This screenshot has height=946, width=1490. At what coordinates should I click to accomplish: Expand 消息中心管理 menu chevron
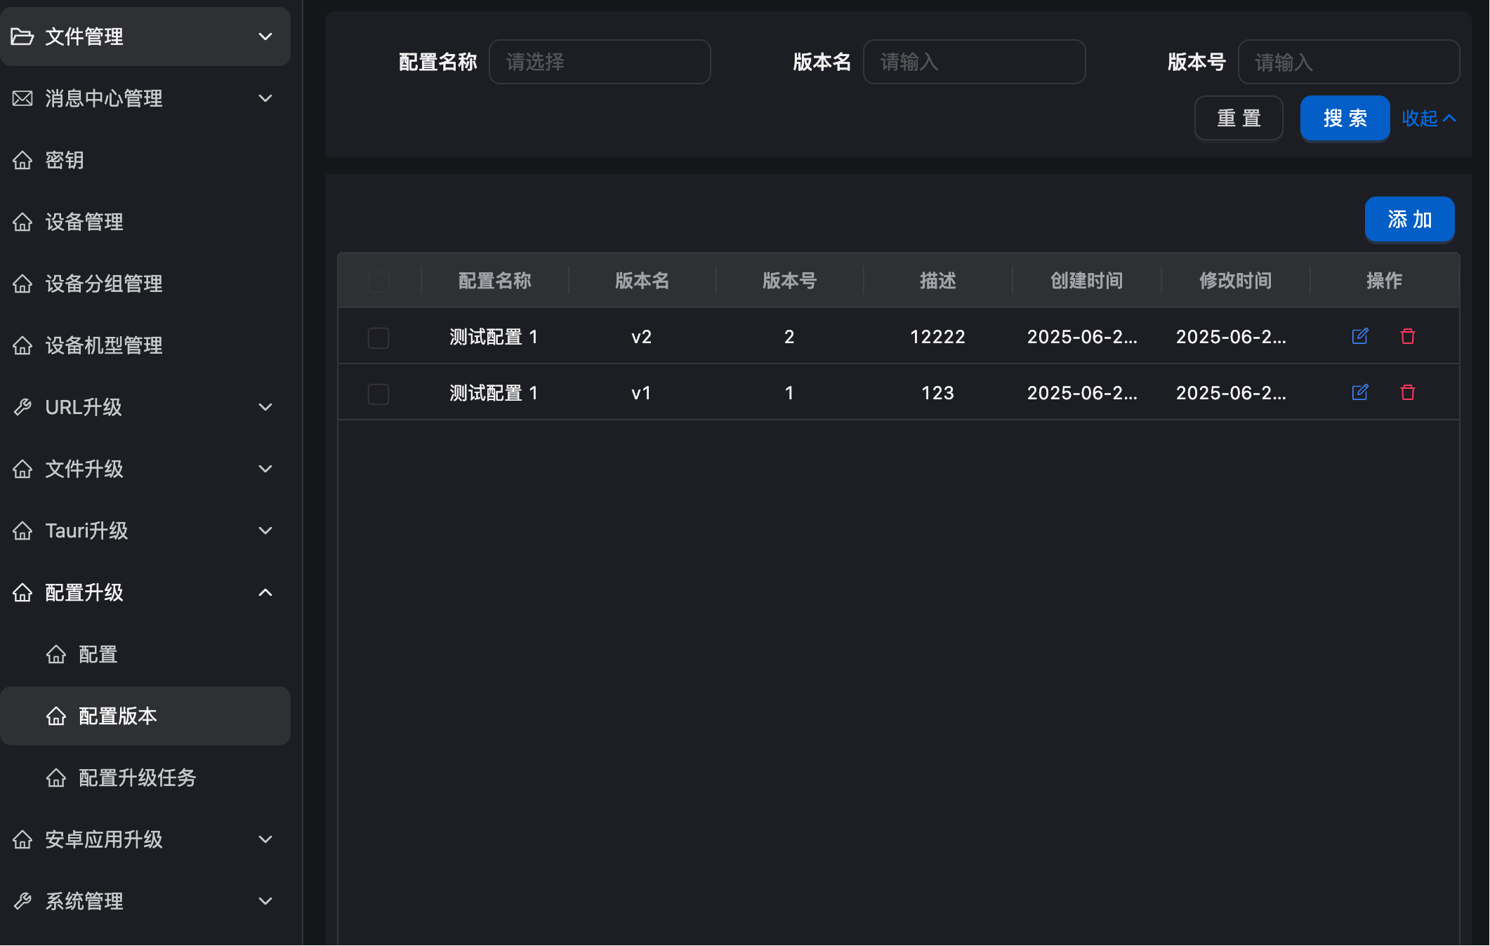(265, 98)
